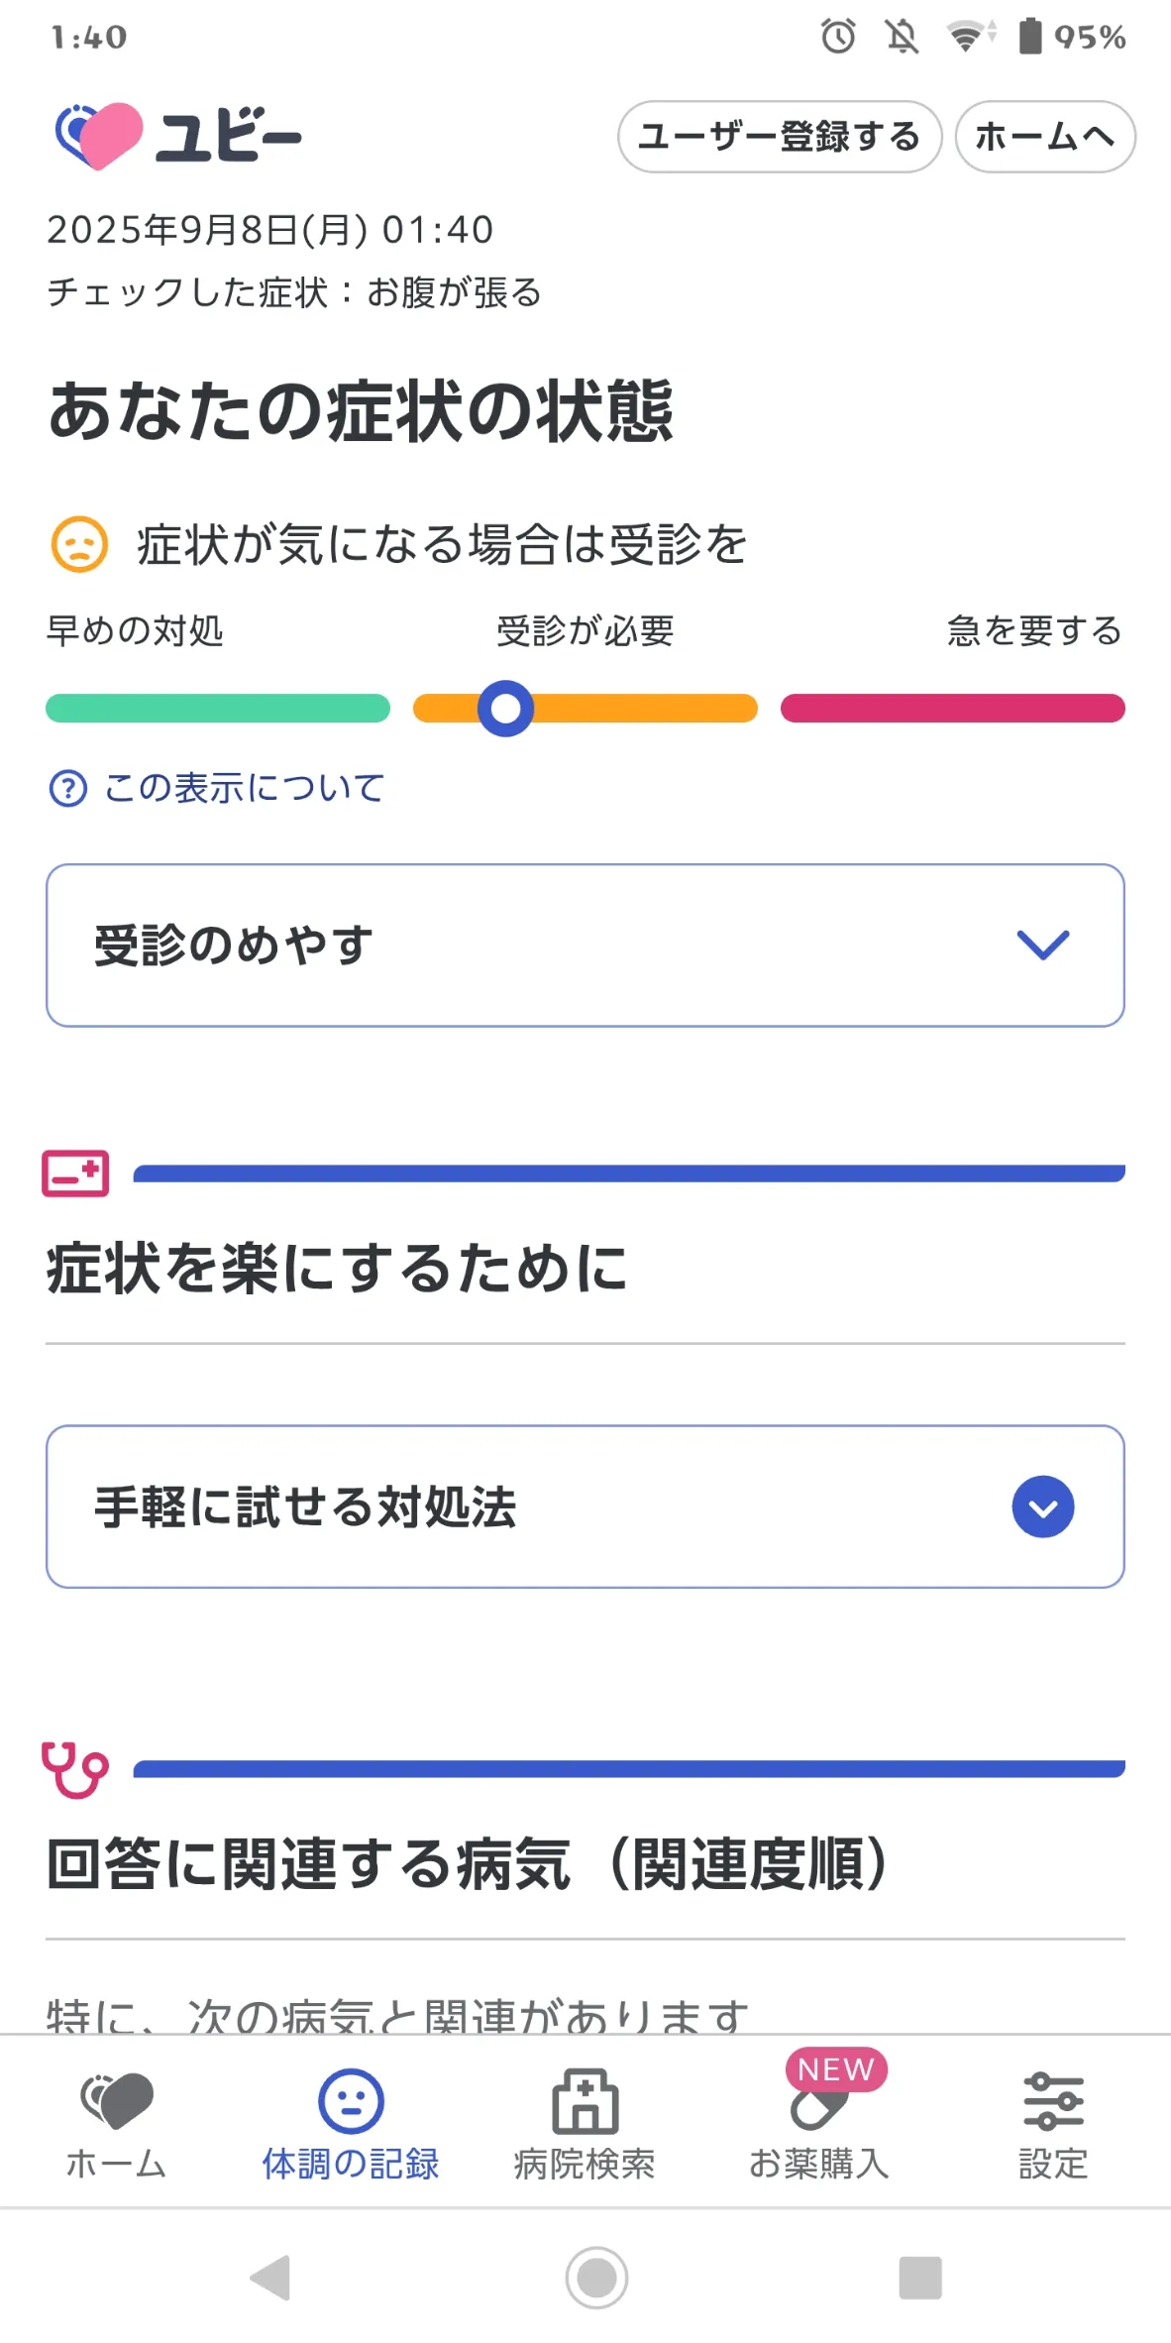Tap the stethoscope section icon

[75, 1769]
